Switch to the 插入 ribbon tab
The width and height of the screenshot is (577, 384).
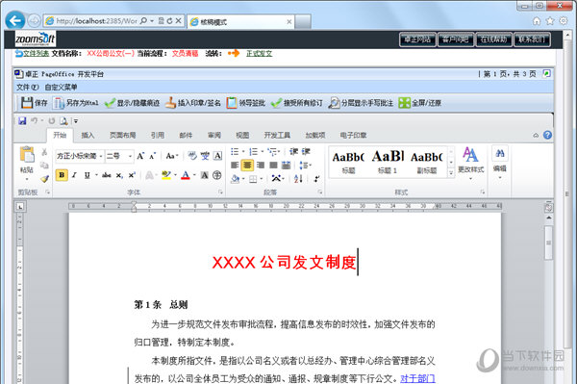click(88, 135)
